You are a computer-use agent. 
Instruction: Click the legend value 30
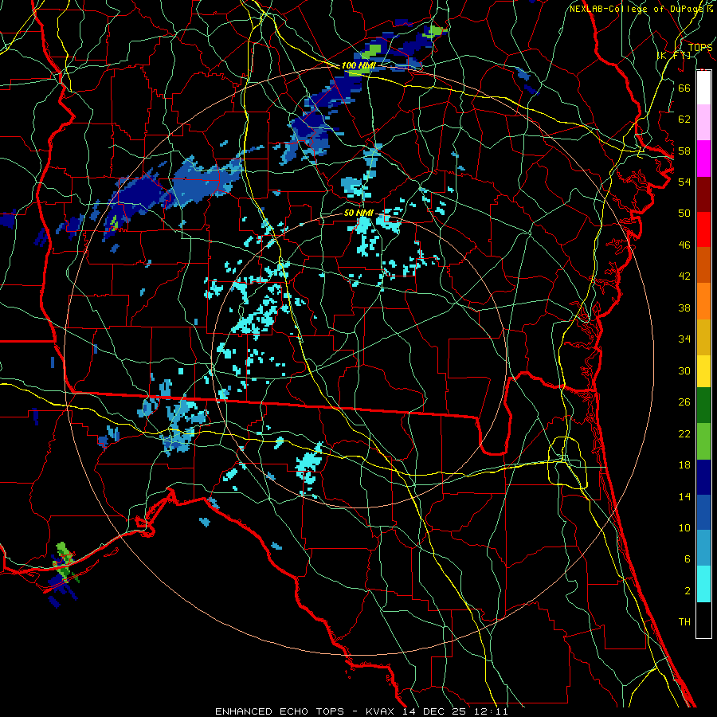[x=684, y=370]
